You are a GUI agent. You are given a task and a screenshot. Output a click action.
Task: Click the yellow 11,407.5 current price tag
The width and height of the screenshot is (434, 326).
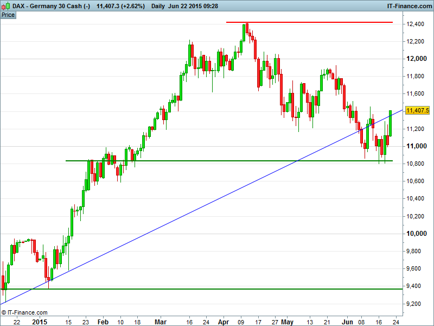[417, 110]
